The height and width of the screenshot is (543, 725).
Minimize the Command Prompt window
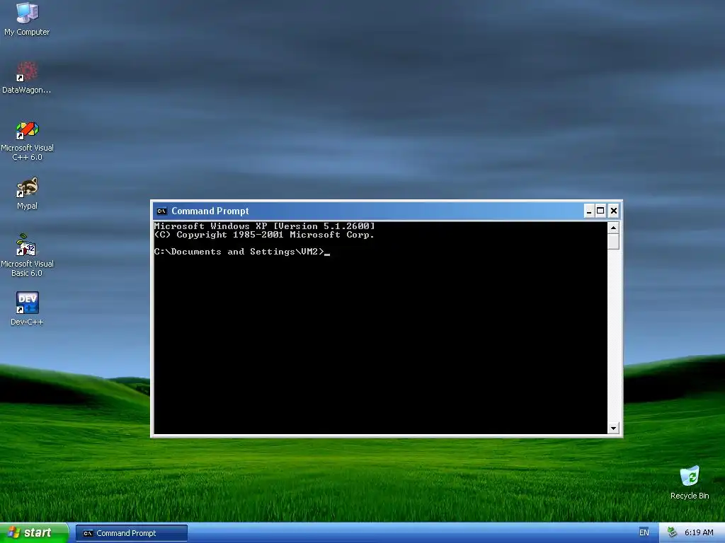click(588, 211)
